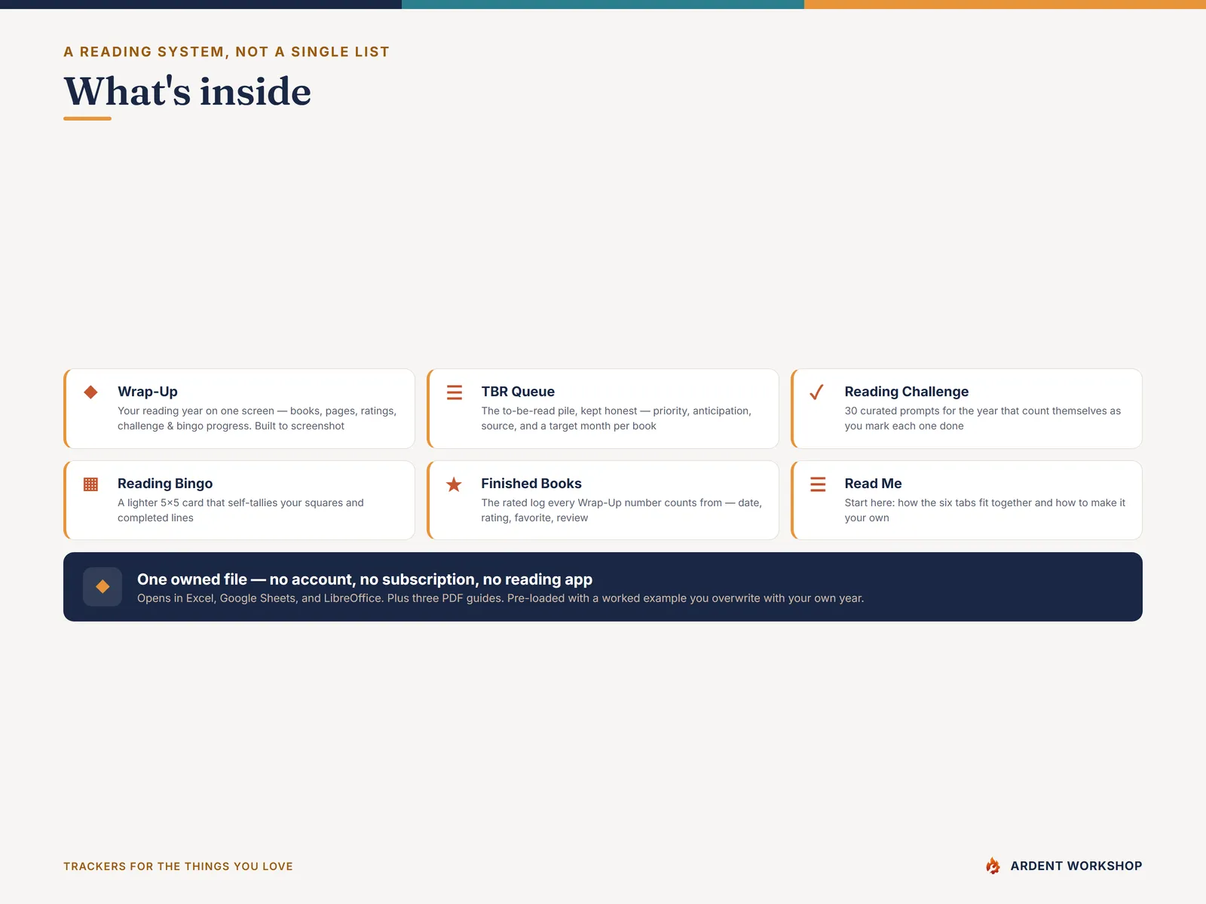
Task: Click the list icon beside TBR Queue
Action: [x=455, y=392]
